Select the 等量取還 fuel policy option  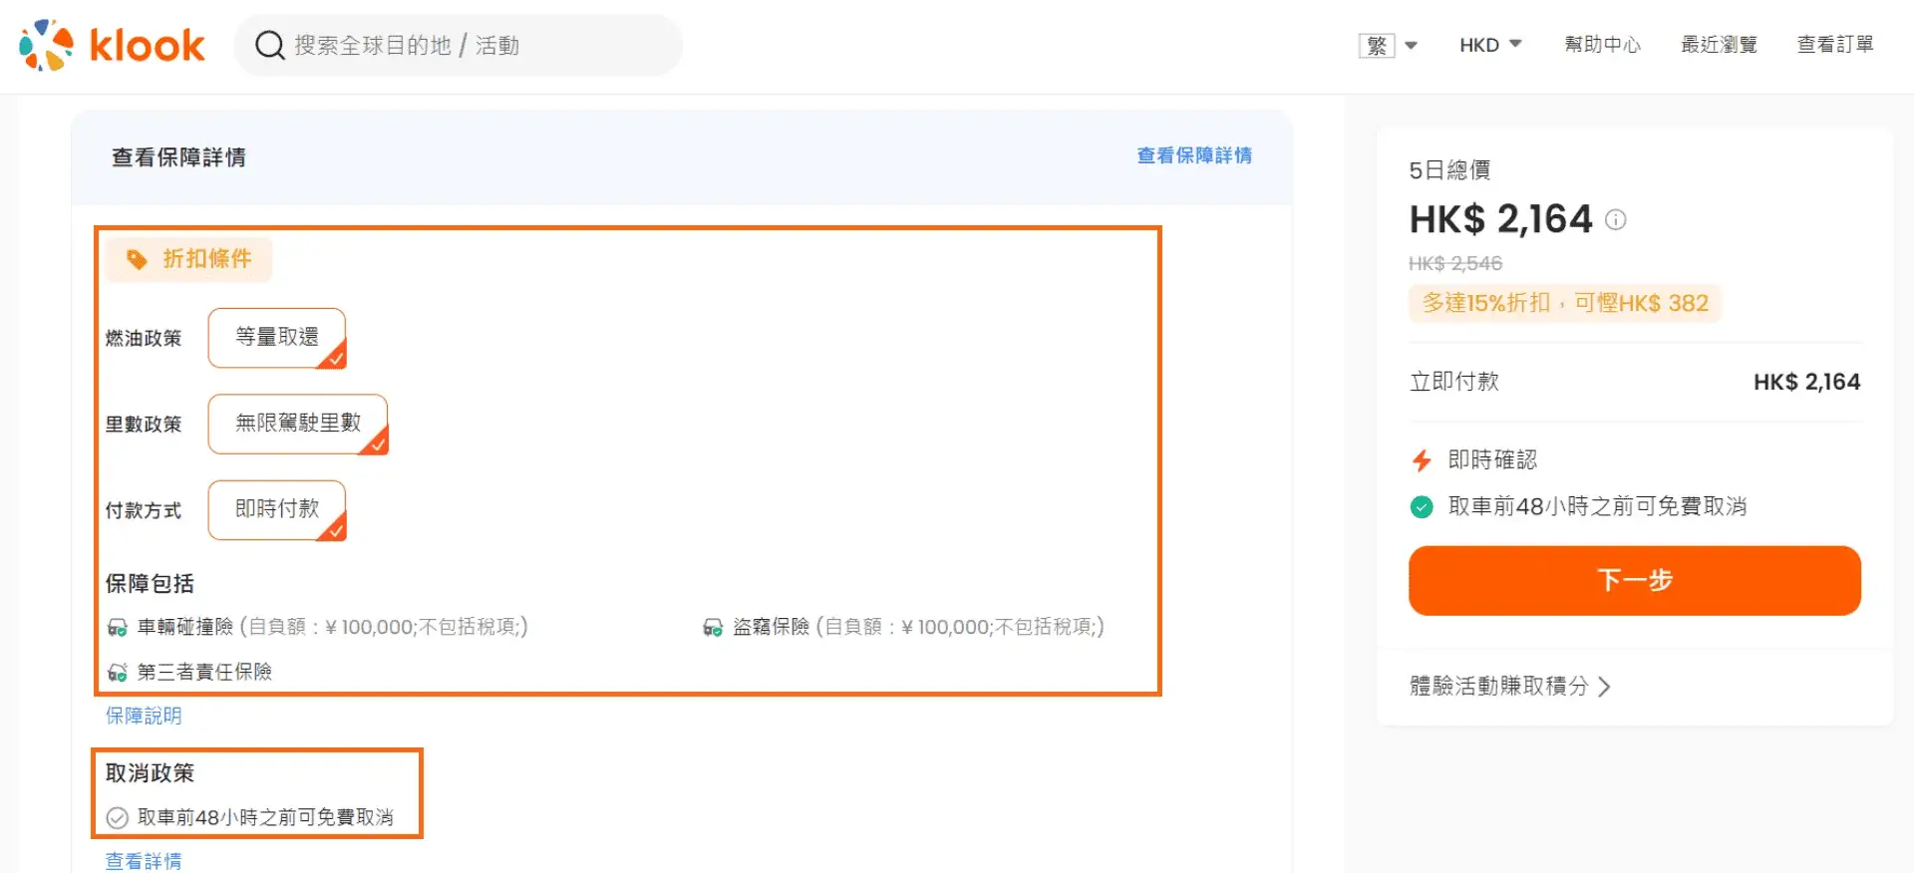coord(277,338)
